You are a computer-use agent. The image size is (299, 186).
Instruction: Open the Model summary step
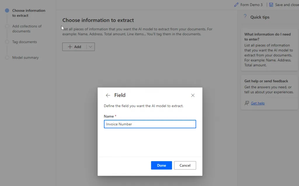(x=25, y=57)
